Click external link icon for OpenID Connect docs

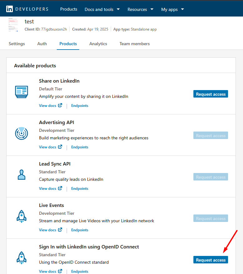pyautogui.click(x=60, y=271)
